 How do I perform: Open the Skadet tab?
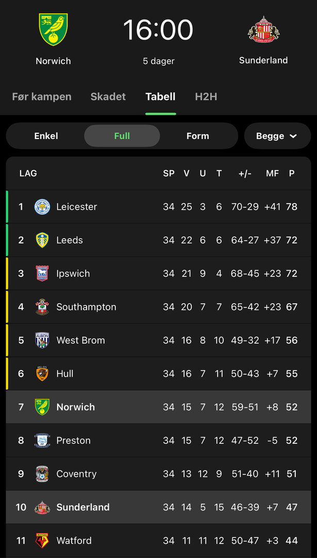(108, 97)
